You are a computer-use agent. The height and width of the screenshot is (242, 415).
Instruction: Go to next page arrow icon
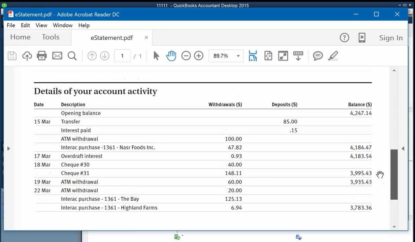[105, 56]
